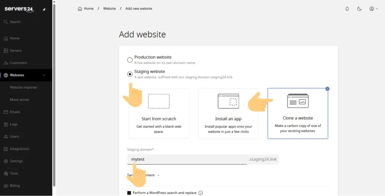Click the Billing icon in sidebar
385x196 pixels.
coord(6,185)
